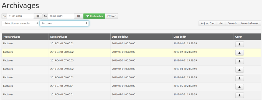
Task: Click the green Rechercher filter button
Action: pyautogui.click(x=95, y=16)
